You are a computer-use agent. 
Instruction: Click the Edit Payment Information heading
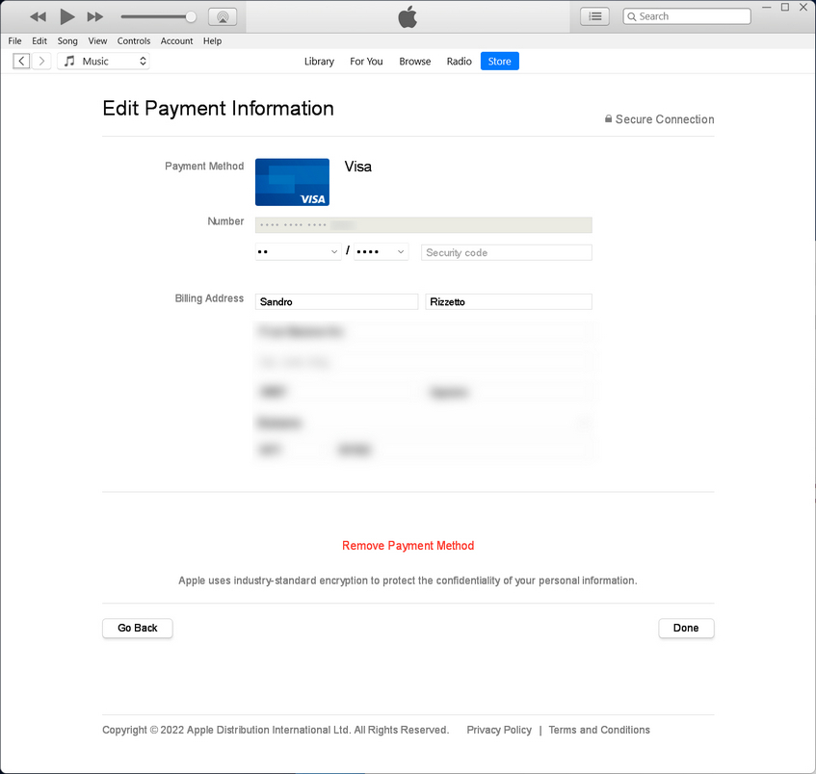coord(218,108)
